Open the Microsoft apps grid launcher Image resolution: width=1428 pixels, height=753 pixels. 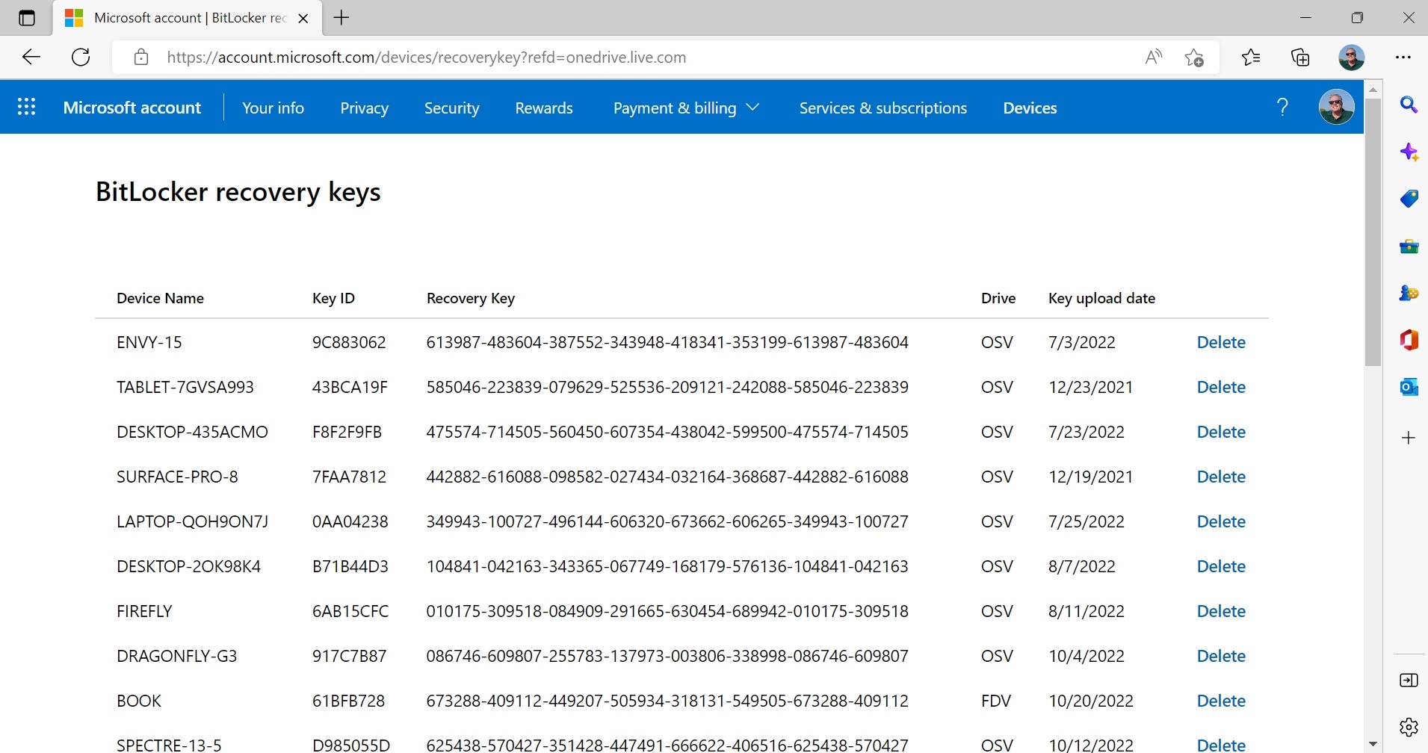click(26, 108)
